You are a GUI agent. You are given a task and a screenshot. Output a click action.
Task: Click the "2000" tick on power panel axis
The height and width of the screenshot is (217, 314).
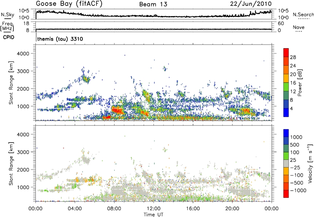click(x=23, y=89)
